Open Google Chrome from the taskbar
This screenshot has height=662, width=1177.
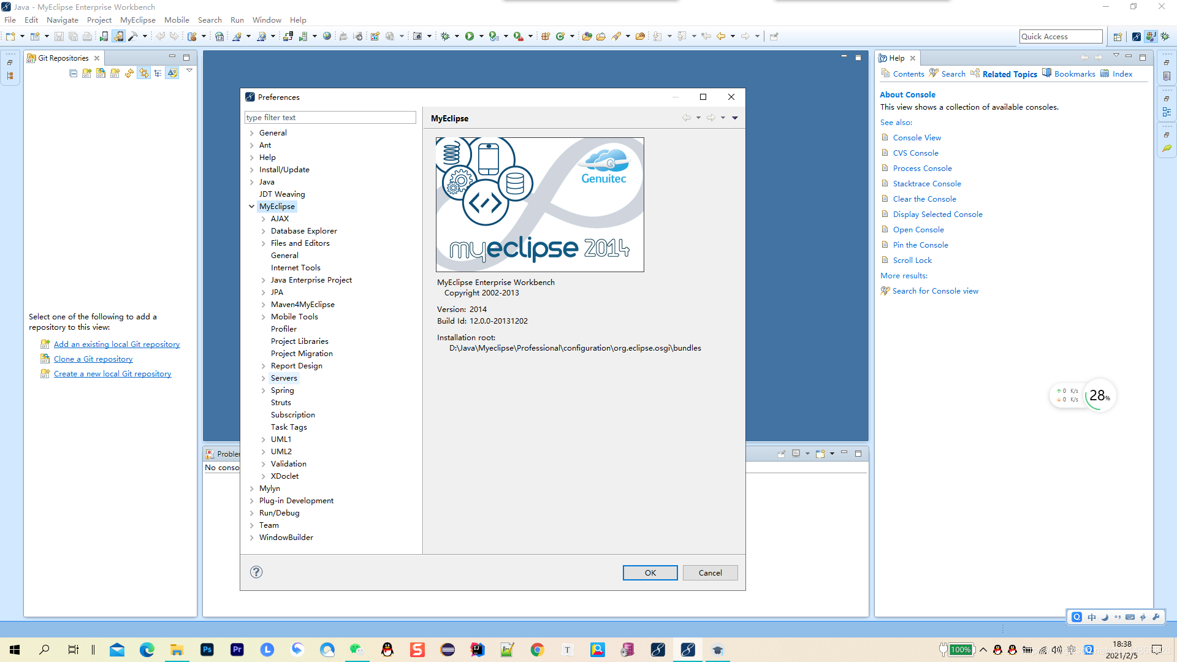[538, 650]
